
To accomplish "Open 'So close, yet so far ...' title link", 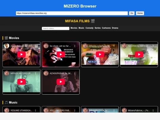I will click(60, 46).
